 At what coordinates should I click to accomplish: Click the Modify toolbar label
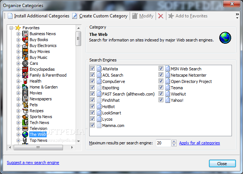146,16
